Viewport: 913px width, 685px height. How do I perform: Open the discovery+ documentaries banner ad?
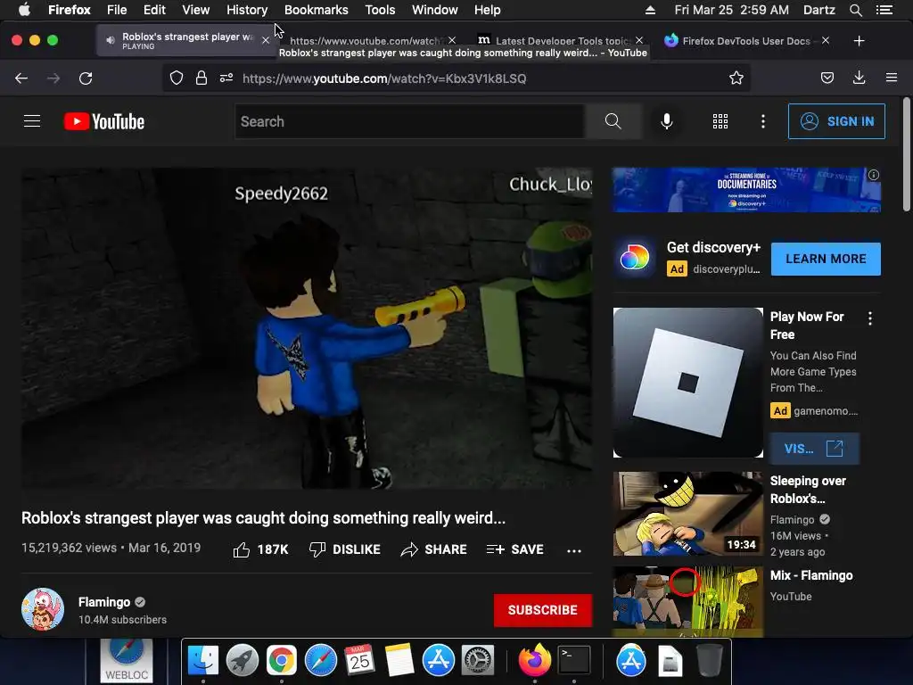(x=746, y=190)
